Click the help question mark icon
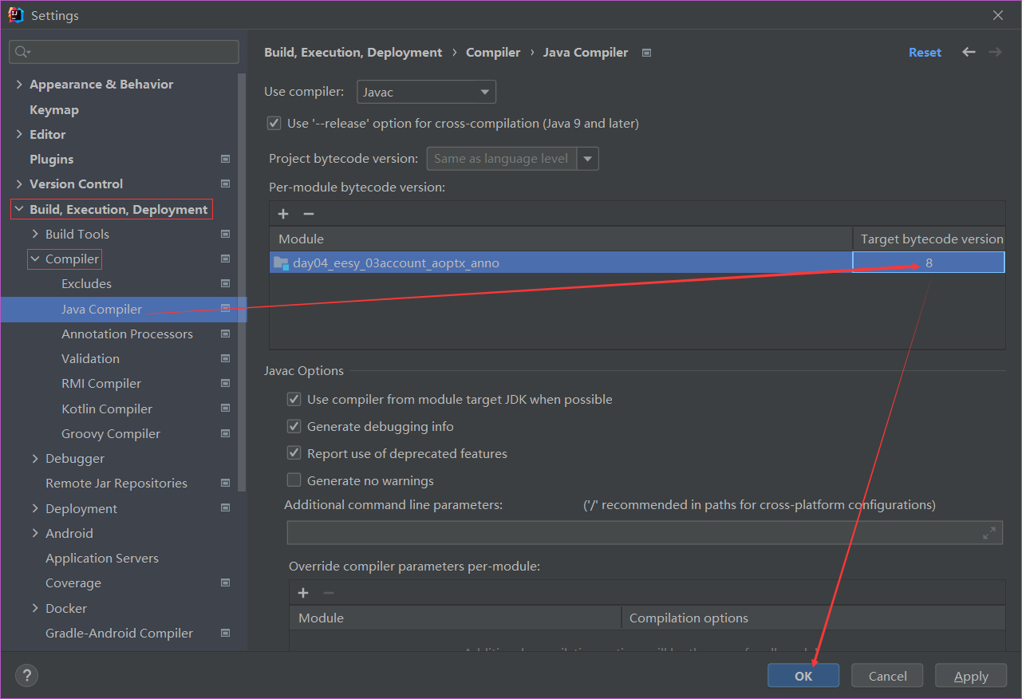The image size is (1022, 699). click(26, 675)
